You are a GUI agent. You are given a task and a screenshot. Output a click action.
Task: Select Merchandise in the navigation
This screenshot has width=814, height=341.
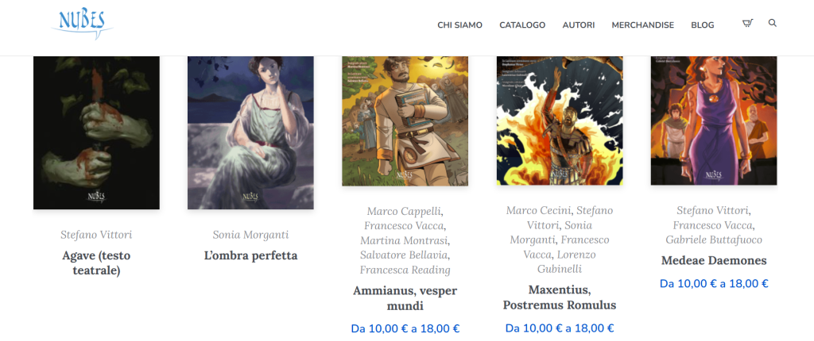[642, 25]
